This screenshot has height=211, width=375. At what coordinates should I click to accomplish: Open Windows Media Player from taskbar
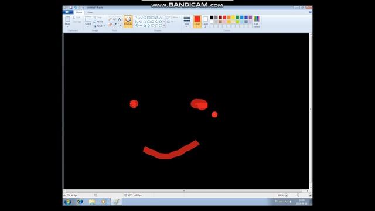tap(104, 202)
